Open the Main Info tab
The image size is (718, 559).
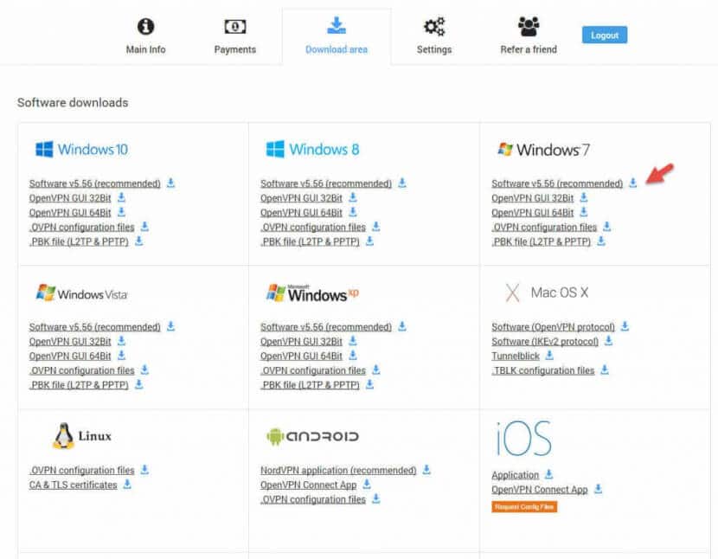[x=145, y=36]
